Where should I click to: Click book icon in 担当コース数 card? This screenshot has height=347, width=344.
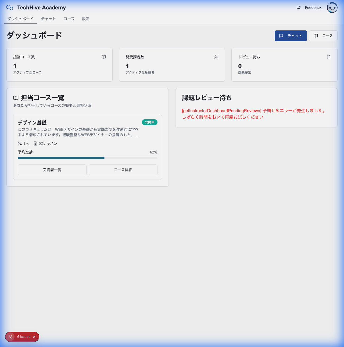point(104,57)
